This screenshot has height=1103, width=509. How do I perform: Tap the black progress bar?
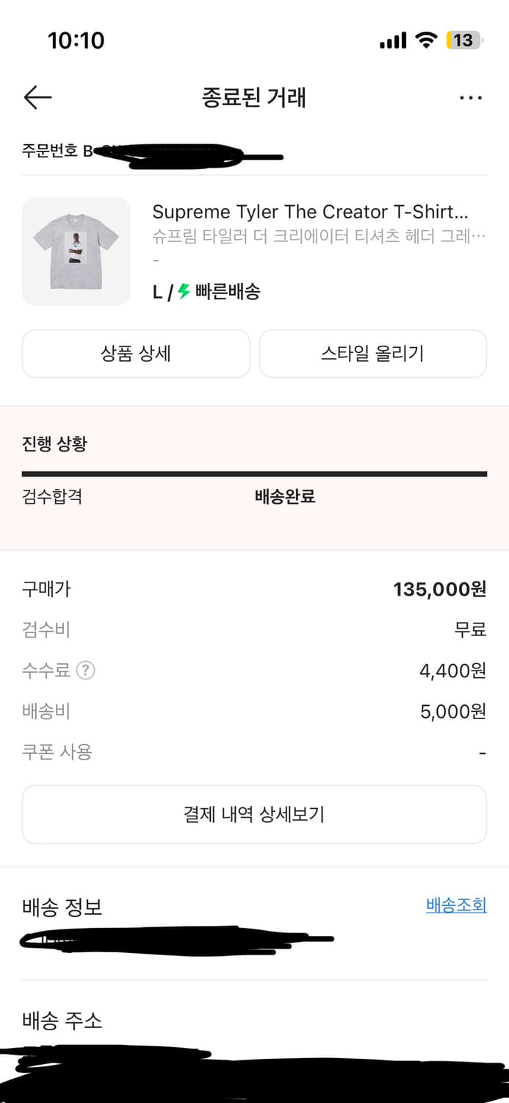point(254,474)
